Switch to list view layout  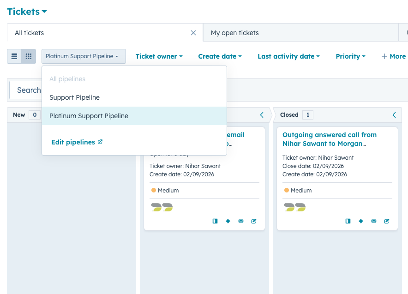pyautogui.click(x=14, y=56)
